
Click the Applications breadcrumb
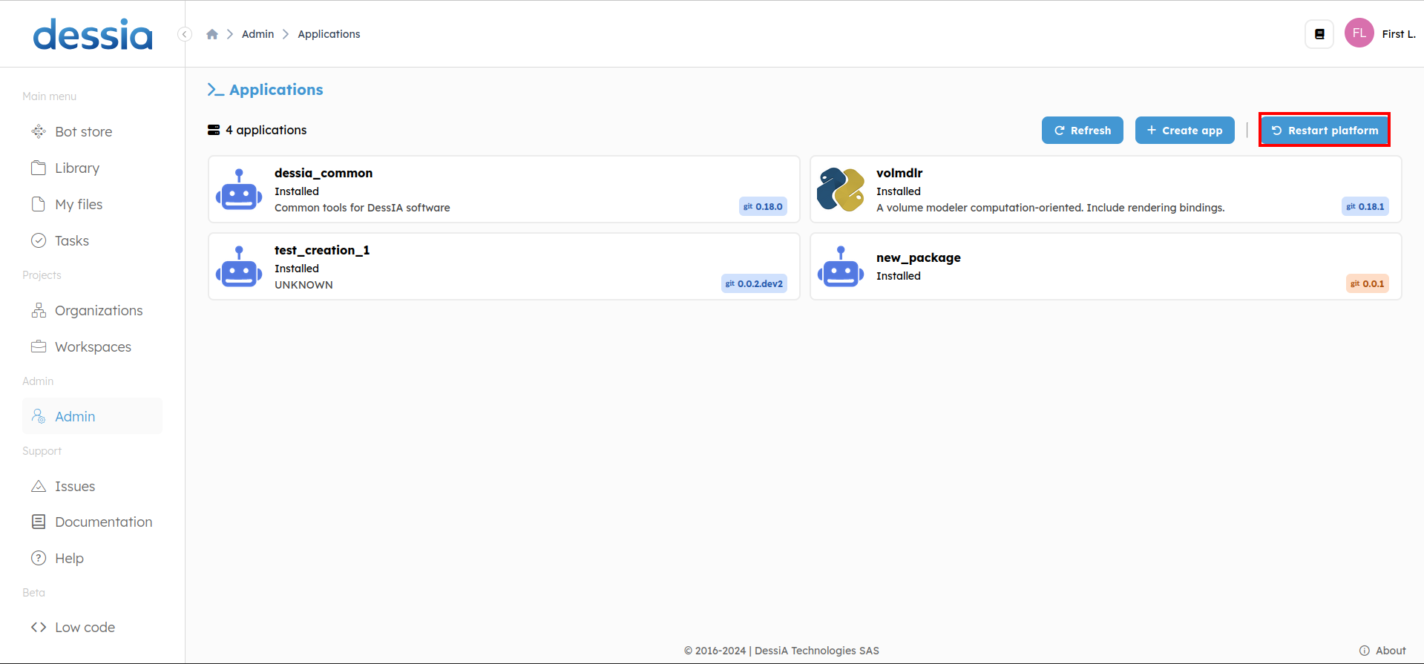(x=329, y=34)
